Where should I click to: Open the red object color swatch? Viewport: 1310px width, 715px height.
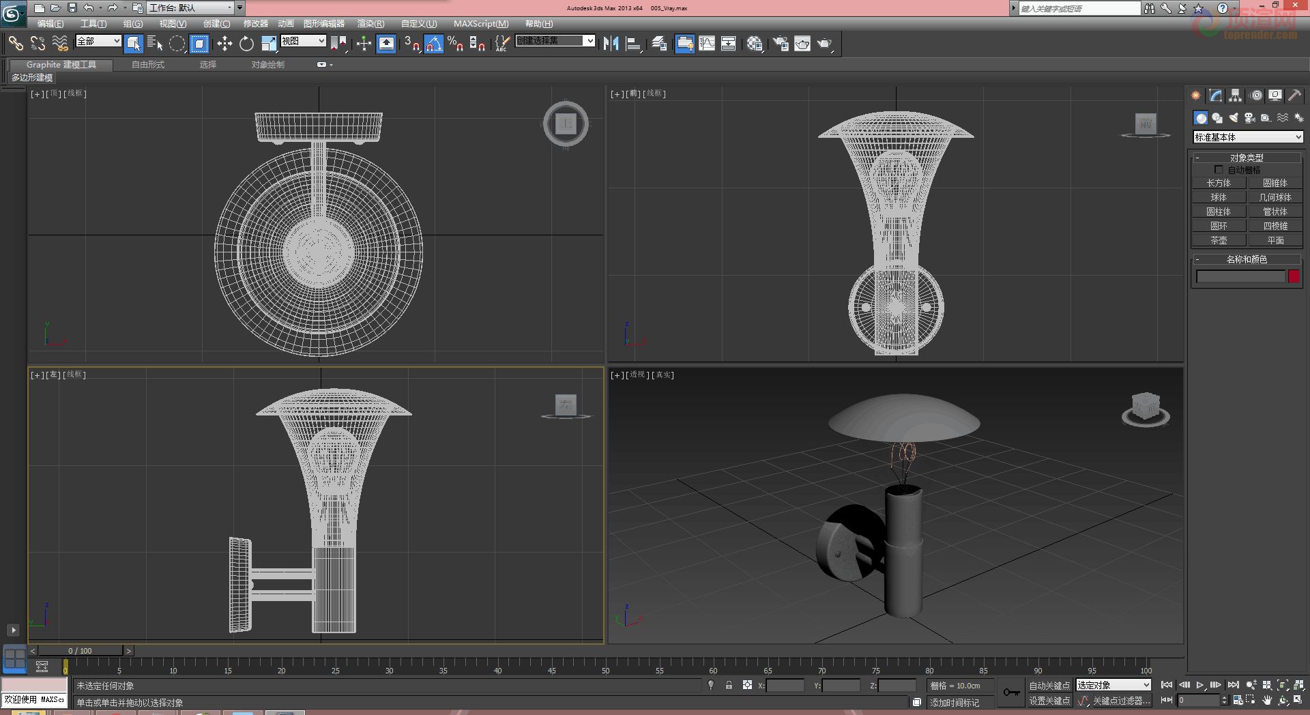pos(1294,276)
